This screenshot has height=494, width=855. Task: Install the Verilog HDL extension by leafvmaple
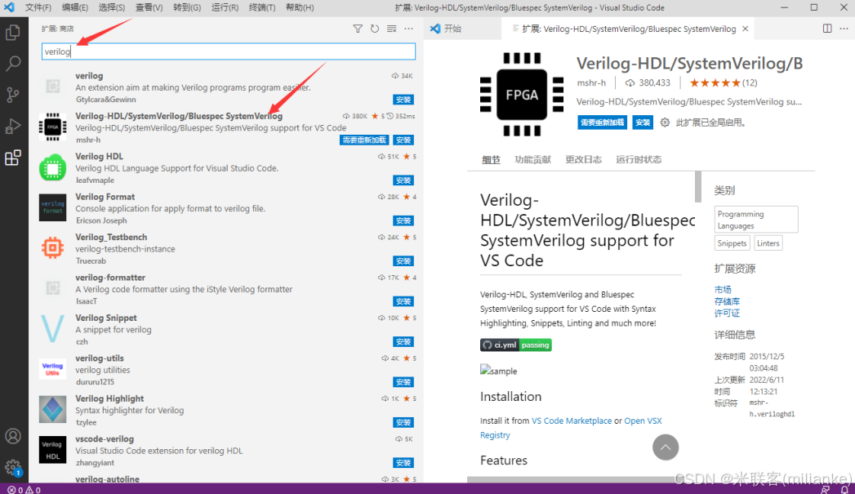403,180
